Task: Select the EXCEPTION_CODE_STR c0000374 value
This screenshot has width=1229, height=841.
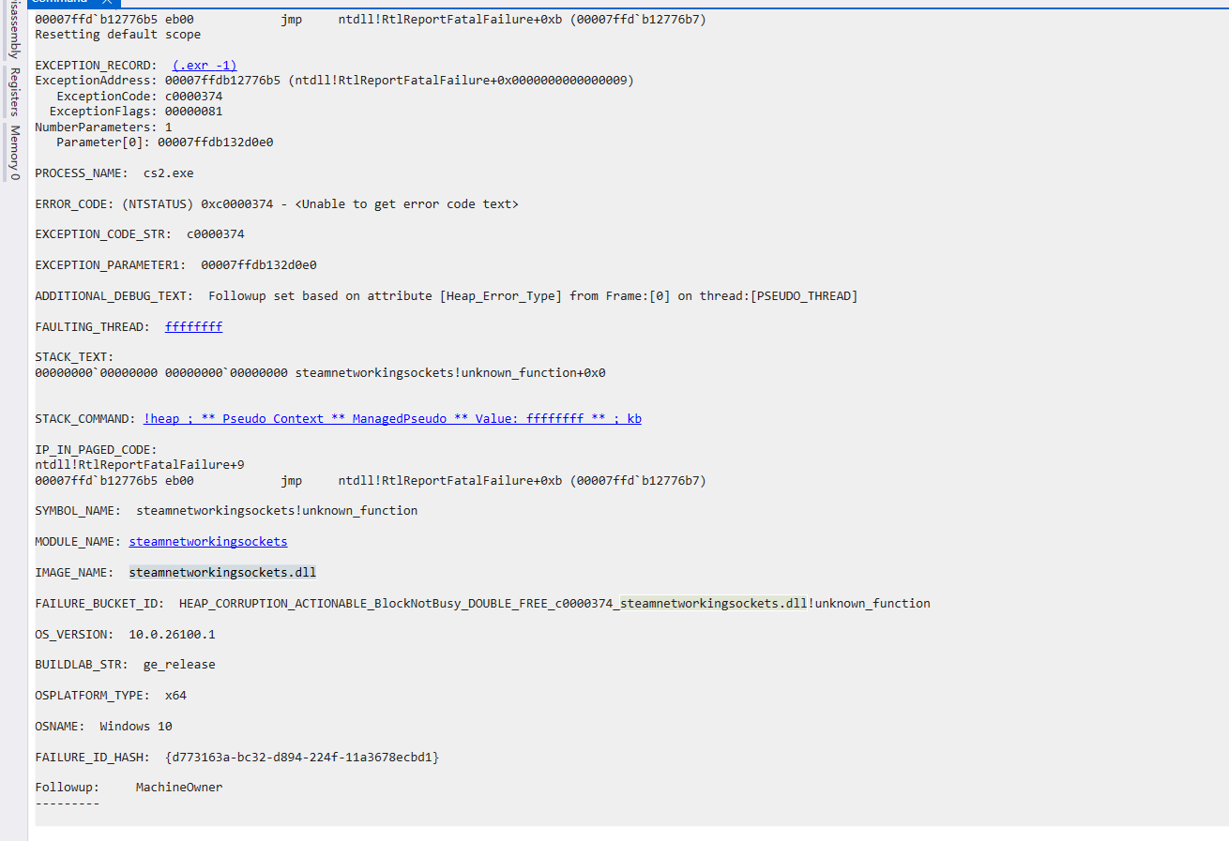Action: [x=216, y=234]
